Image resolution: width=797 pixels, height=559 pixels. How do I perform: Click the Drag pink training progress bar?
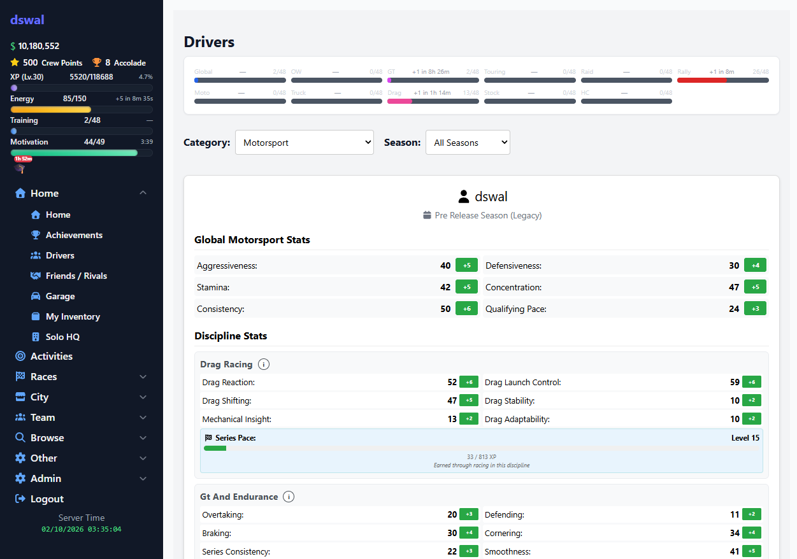433,101
